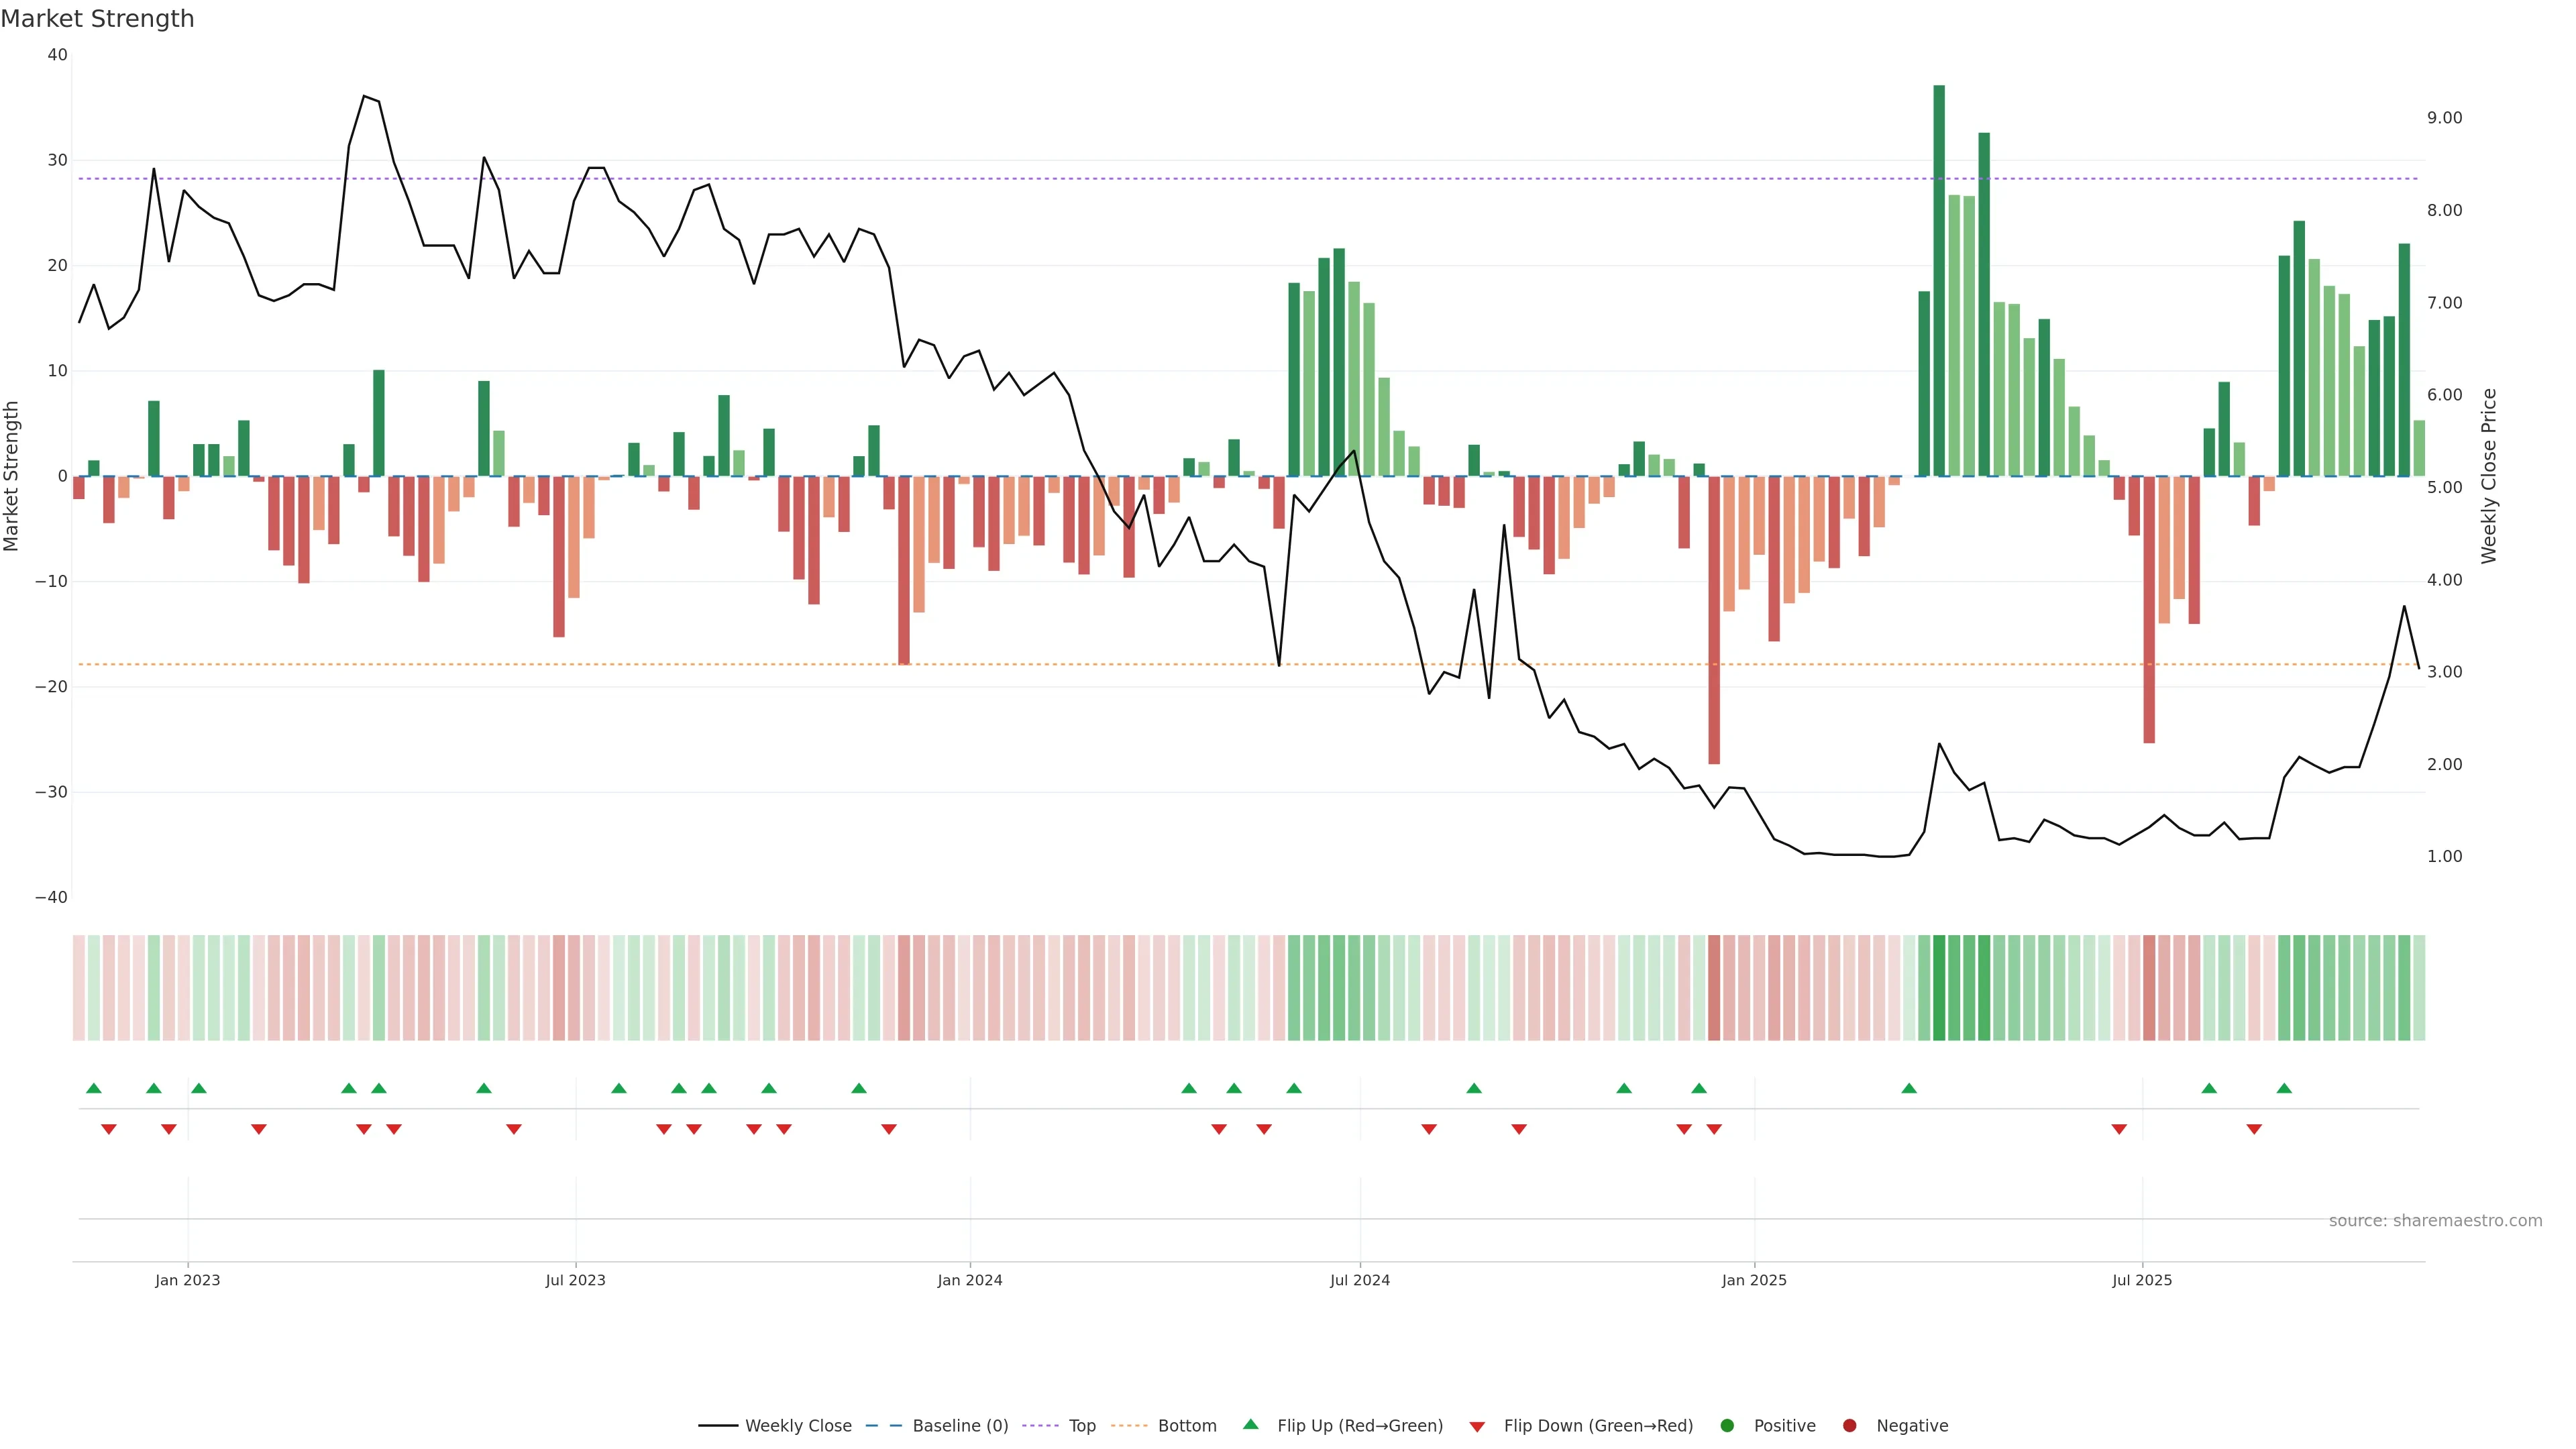Click the Market Strength chart title
This screenshot has width=2576, height=1449.
click(x=97, y=19)
